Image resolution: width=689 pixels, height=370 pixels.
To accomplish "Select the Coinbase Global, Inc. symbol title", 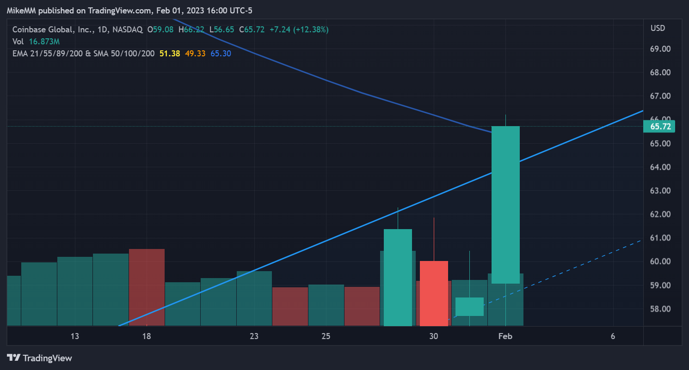I will (78, 30).
